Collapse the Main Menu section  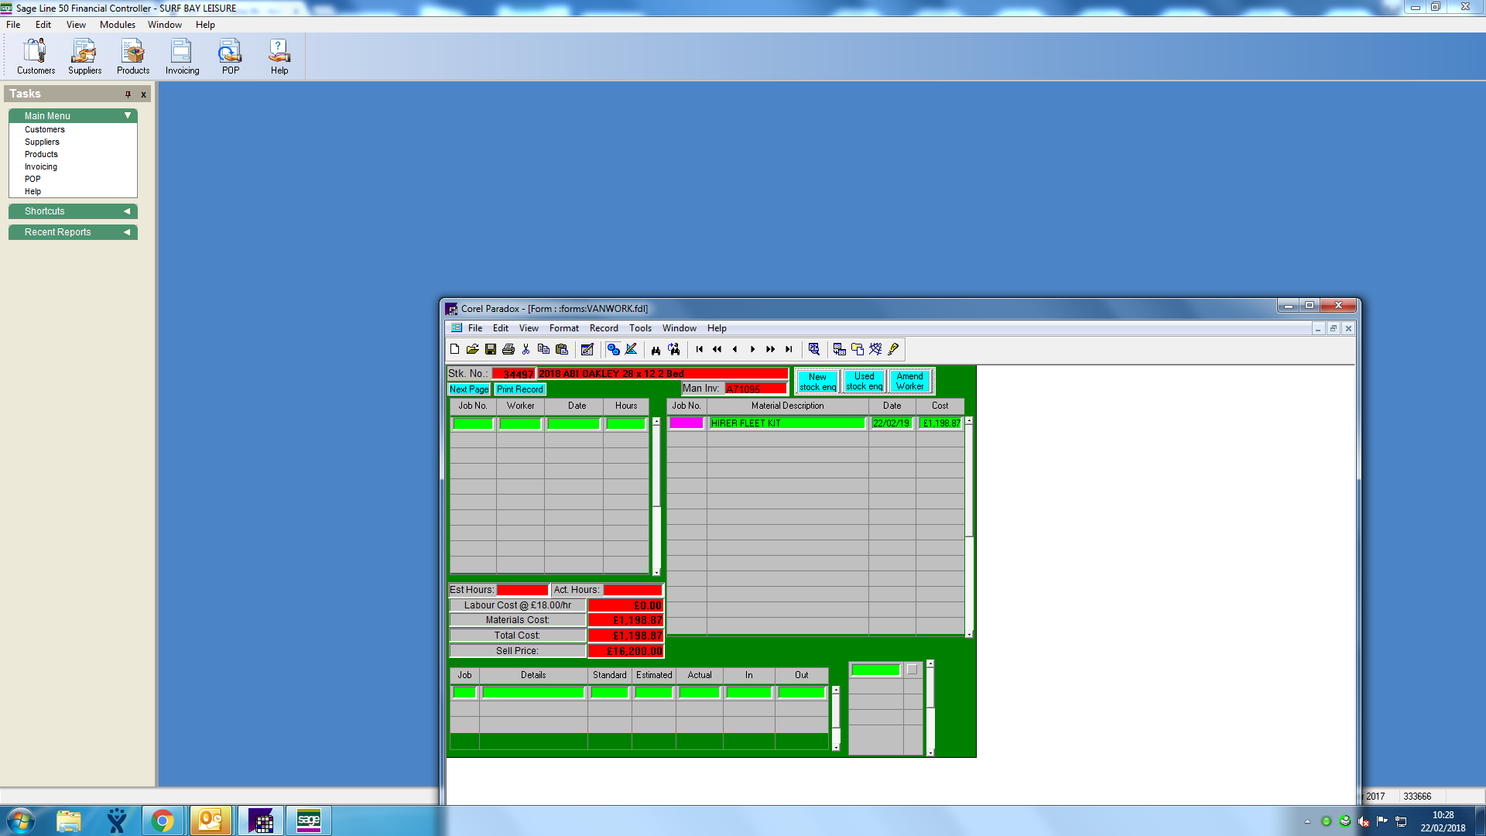pyautogui.click(x=128, y=115)
